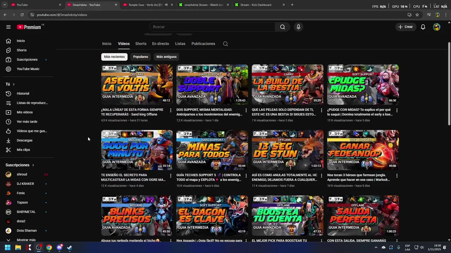This screenshot has height=253, width=451.
Task: Open the Publicaciones channel tab
Action: click(203, 44)
